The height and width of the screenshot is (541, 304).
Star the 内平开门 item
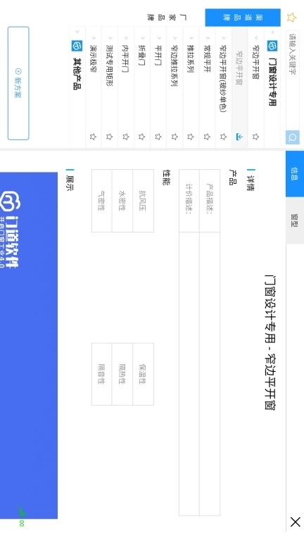125,137
